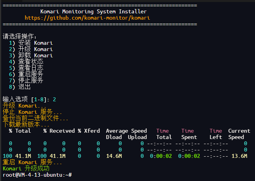Click the 下载最新版本 status line
Viewport: 255px width, 181px height.
[26, 124]
